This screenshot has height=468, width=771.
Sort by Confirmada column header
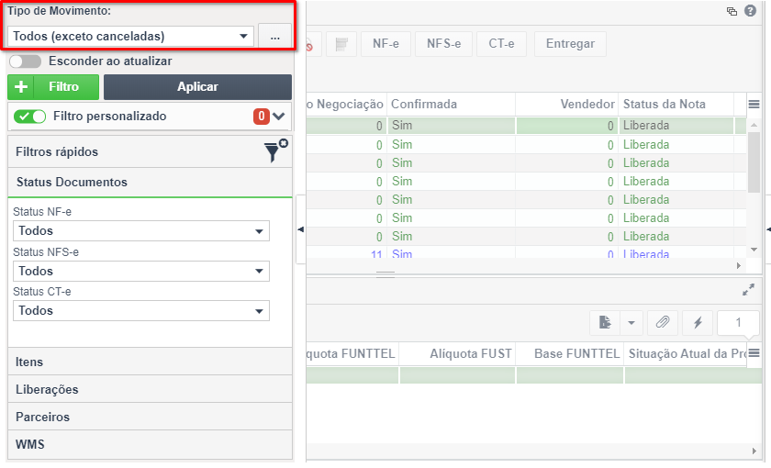point(451,105)
